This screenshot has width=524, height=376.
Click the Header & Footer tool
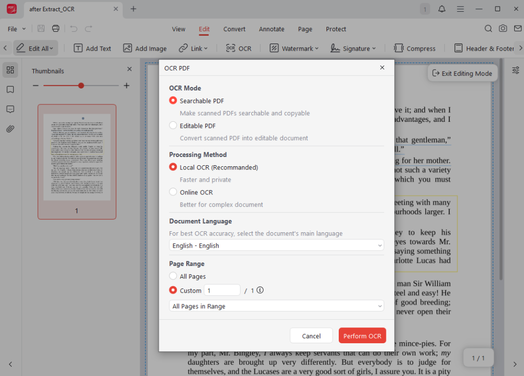[484, 49]
